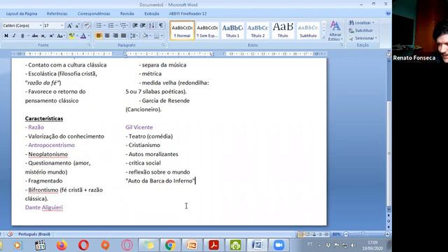Open Adobe Reader from the taskbar
This screenshot has height=252, width=448.
pos(213,245)
